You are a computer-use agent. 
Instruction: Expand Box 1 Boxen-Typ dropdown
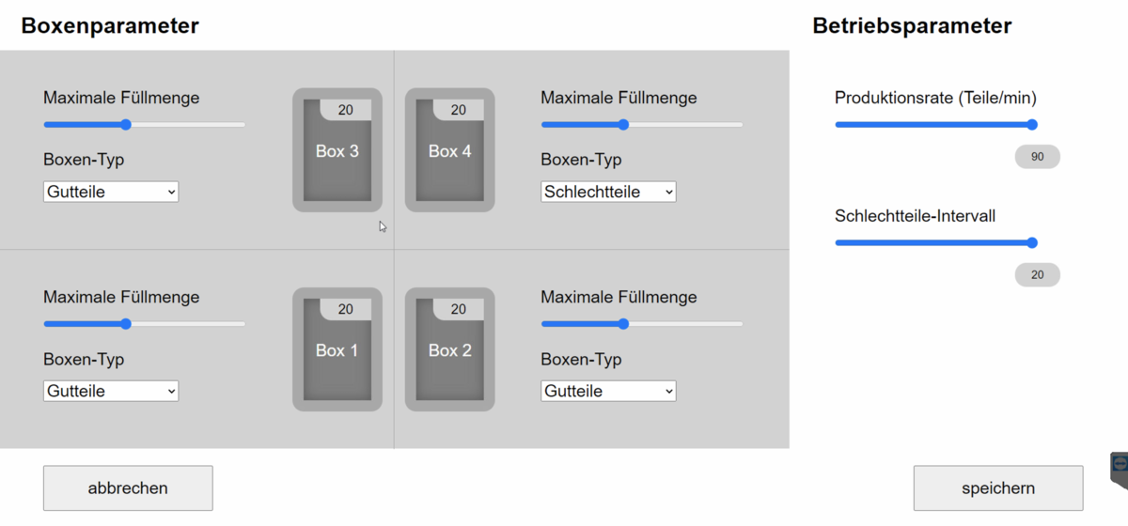coord(111,391)
